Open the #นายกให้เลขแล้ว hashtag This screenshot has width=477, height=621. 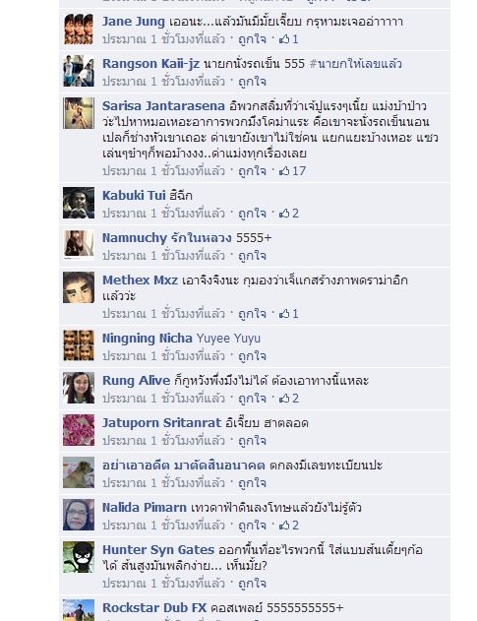pyautogui.click(x=355, y=64)
